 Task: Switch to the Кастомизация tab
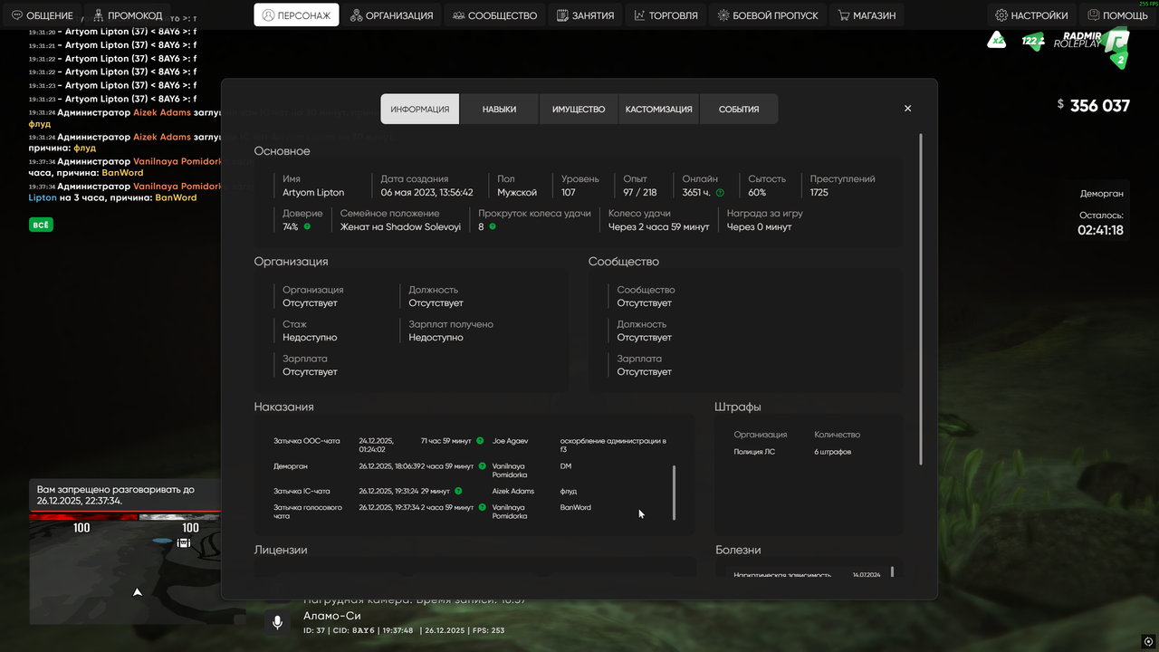[658, 109]
